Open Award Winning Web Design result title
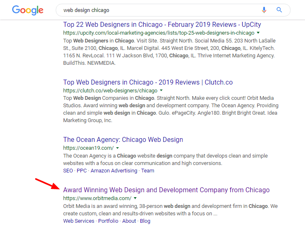 coord(166,190)
